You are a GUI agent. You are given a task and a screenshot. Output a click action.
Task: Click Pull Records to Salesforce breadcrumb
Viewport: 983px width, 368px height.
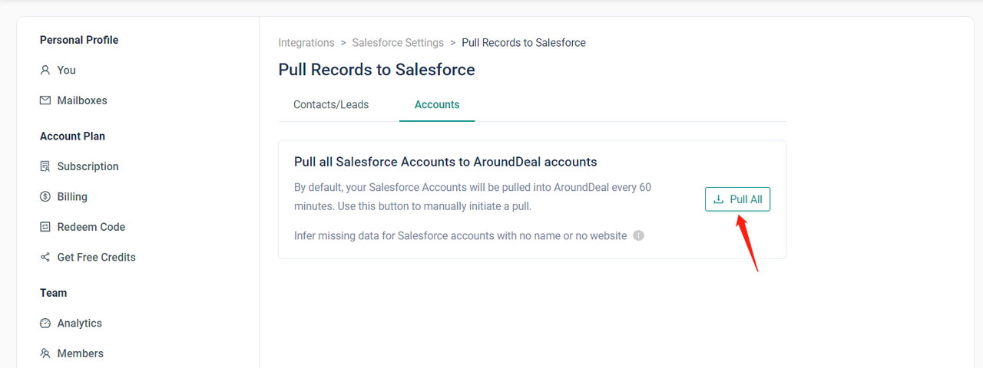(524, 43)
